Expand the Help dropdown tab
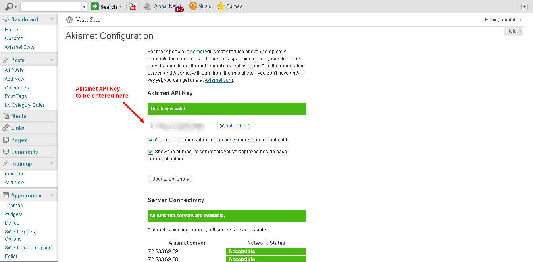 coord(513,31)
